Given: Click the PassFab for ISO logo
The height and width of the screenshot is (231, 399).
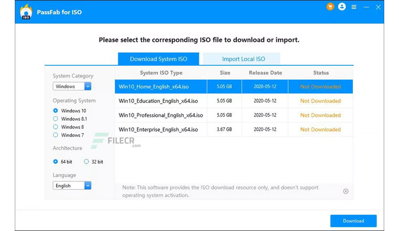Looking at the screenshot, I should 26,12.
